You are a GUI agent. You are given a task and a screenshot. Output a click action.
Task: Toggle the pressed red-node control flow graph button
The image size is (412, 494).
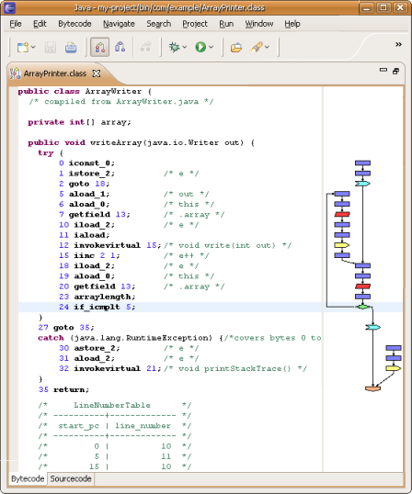pyautogui.click(x=99, y=47)
